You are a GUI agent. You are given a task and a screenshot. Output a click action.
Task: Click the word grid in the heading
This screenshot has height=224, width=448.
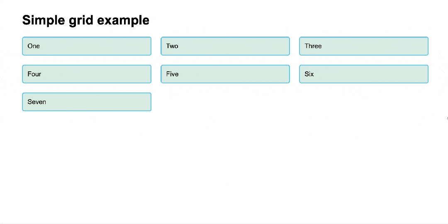coord(81,21)
